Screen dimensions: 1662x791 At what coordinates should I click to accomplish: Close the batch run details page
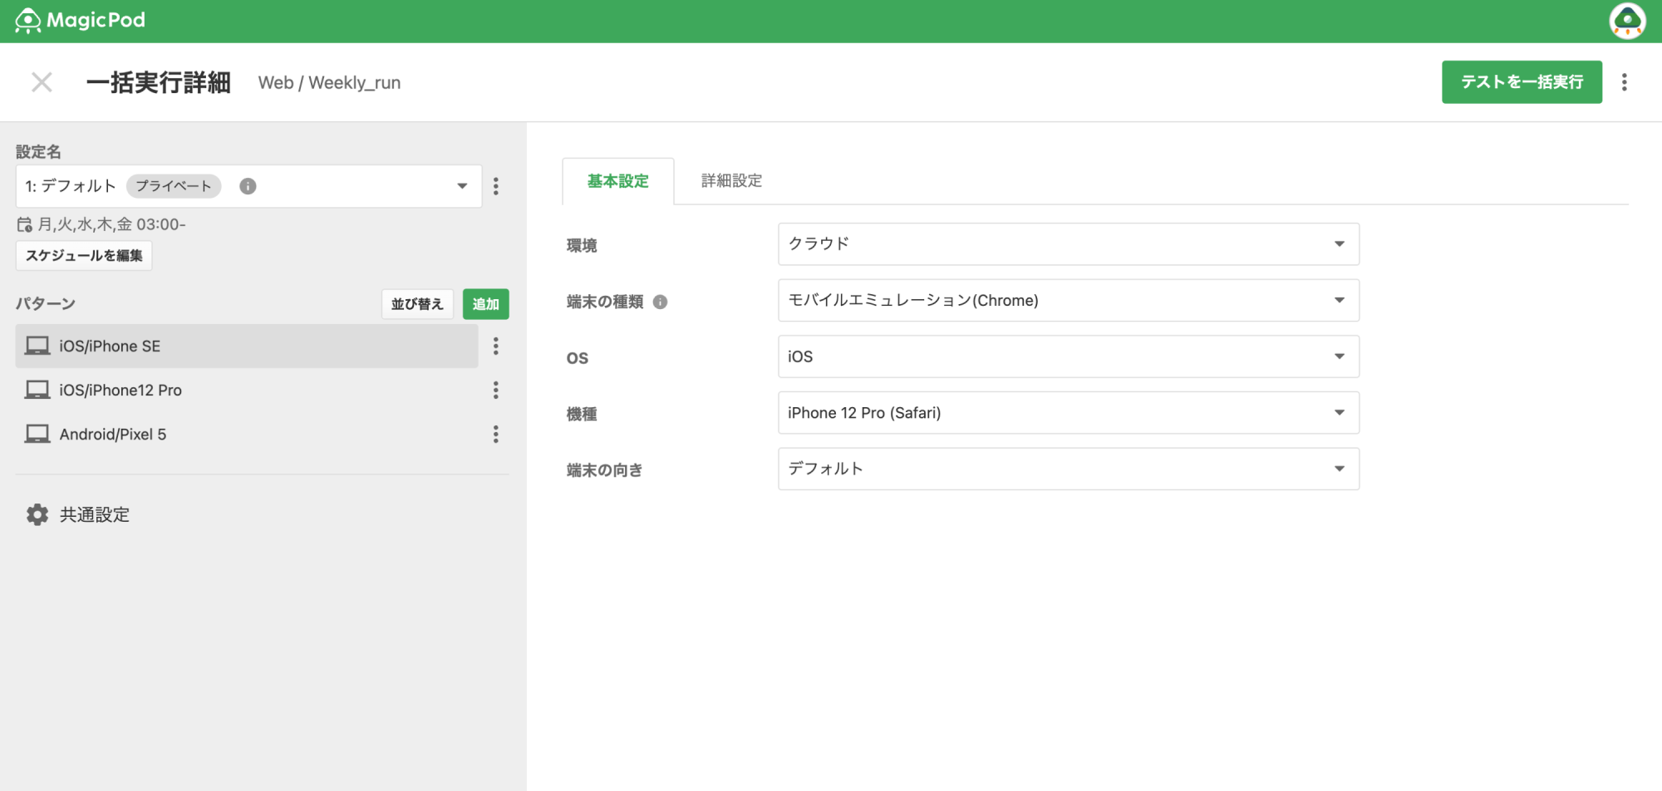(x=42, y=82)
